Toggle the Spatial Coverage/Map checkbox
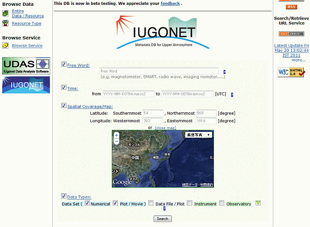This screenshot has width=310, height=227. (64, 105)
